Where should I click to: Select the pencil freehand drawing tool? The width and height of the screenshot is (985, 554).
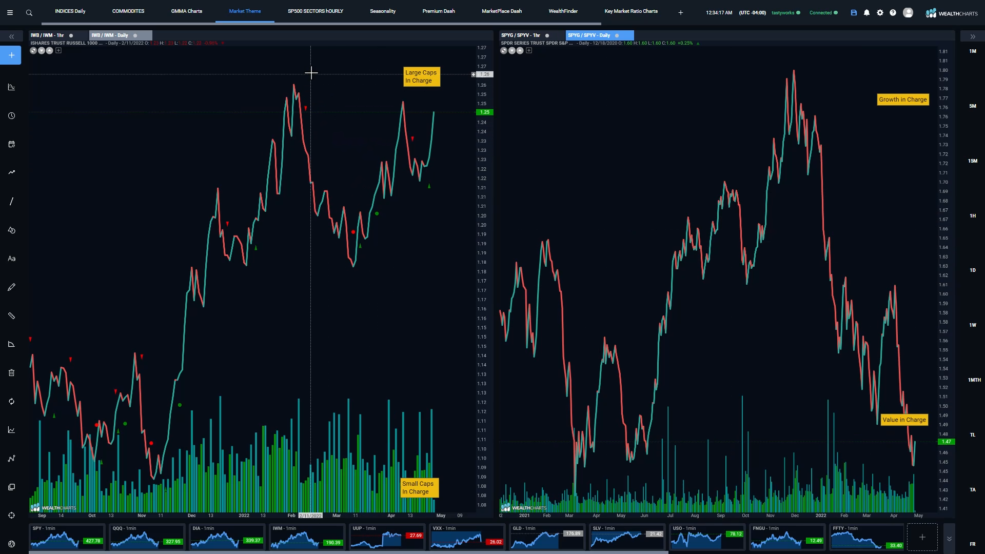[11, 287]
